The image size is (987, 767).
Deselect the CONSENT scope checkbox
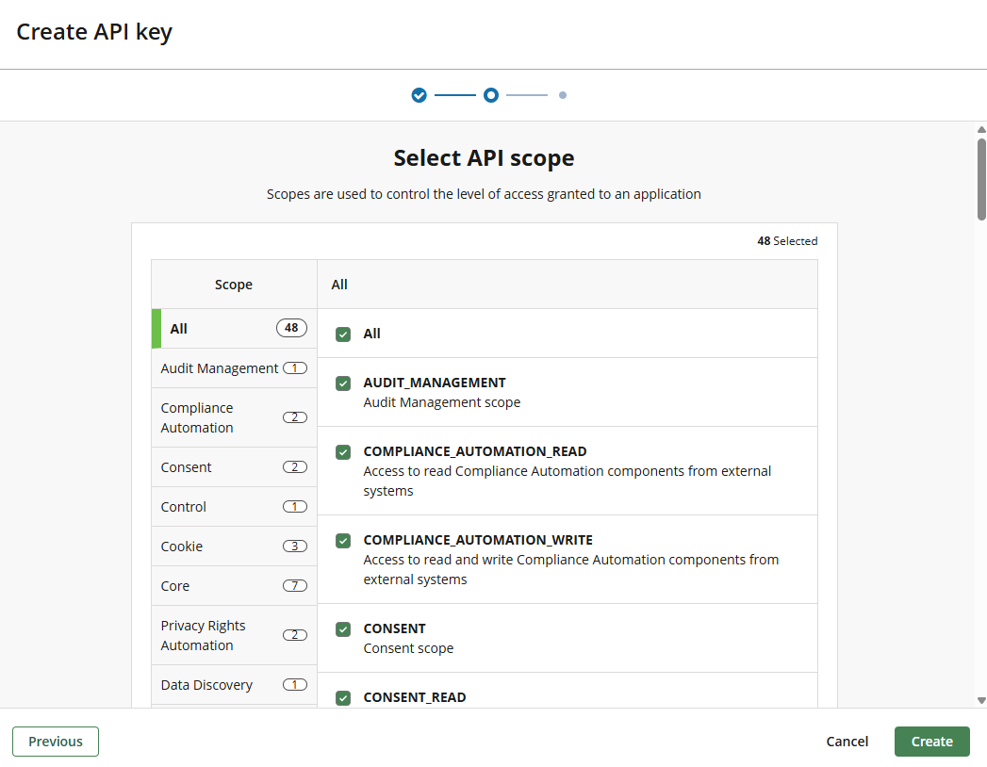pyautogui.click(x=343, y=628)
